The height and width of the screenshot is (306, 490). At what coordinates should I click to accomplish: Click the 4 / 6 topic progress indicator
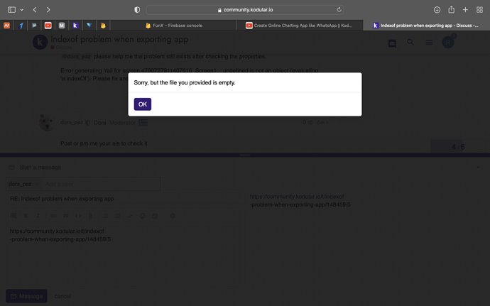click(x=458, y=147)
